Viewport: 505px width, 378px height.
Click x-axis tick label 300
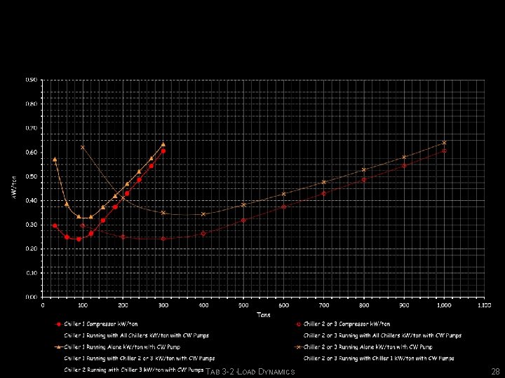[x=163, y=305]
